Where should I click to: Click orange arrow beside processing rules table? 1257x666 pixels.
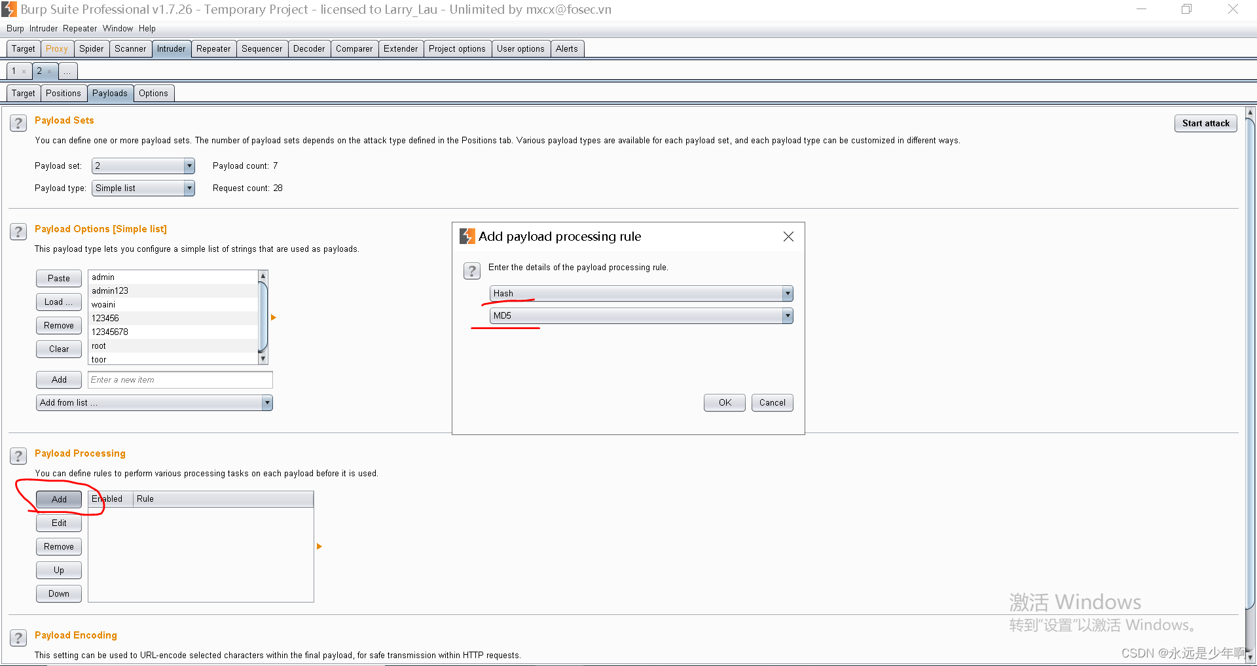pos(319,546)
